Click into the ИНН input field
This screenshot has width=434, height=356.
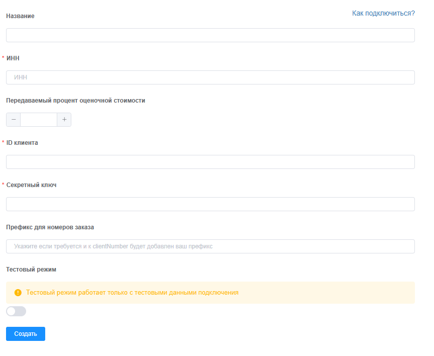[x=210, y=77]
